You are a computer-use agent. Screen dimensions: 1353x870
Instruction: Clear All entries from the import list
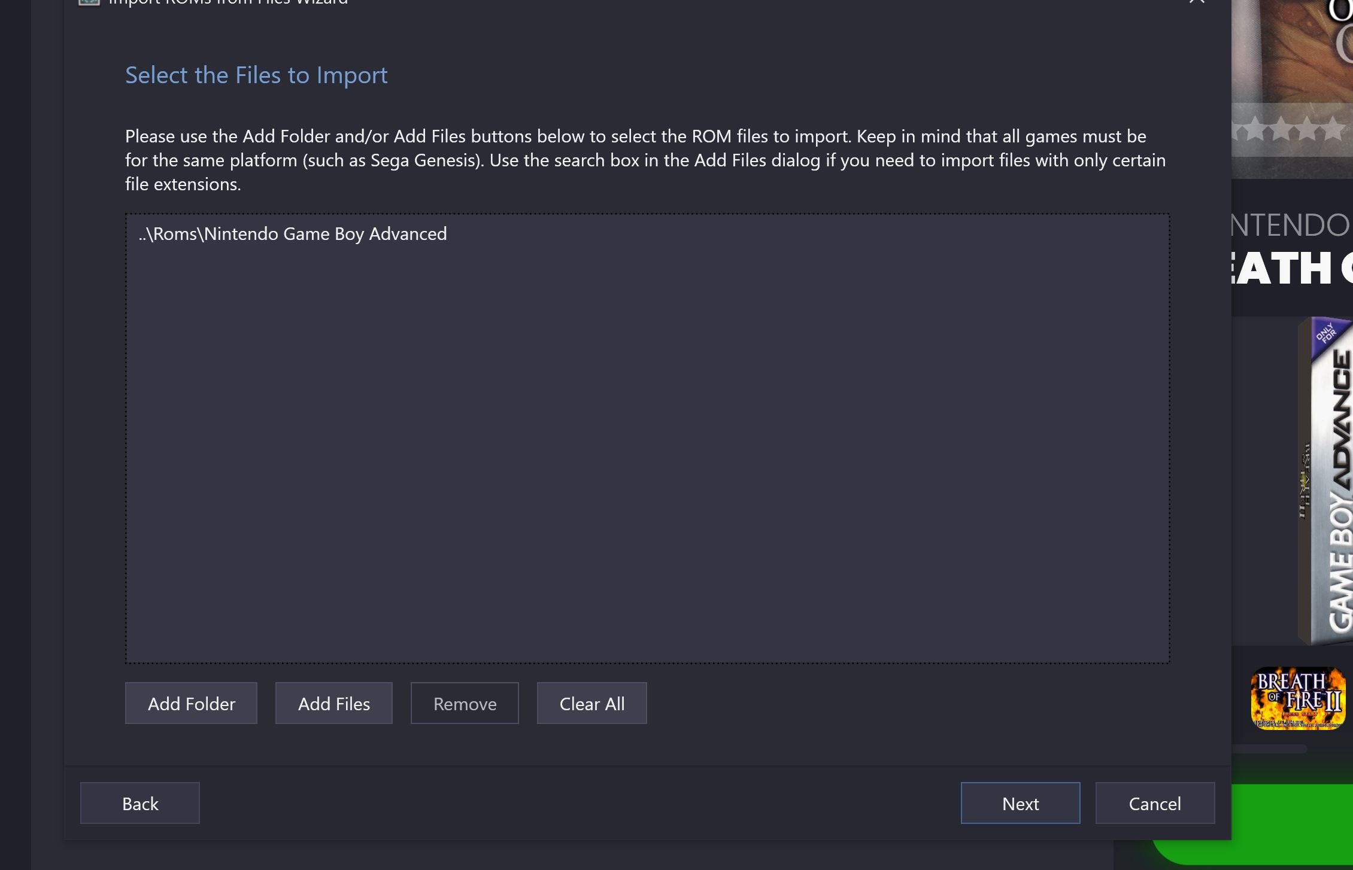pyautogui.click(x=592, y=703)
